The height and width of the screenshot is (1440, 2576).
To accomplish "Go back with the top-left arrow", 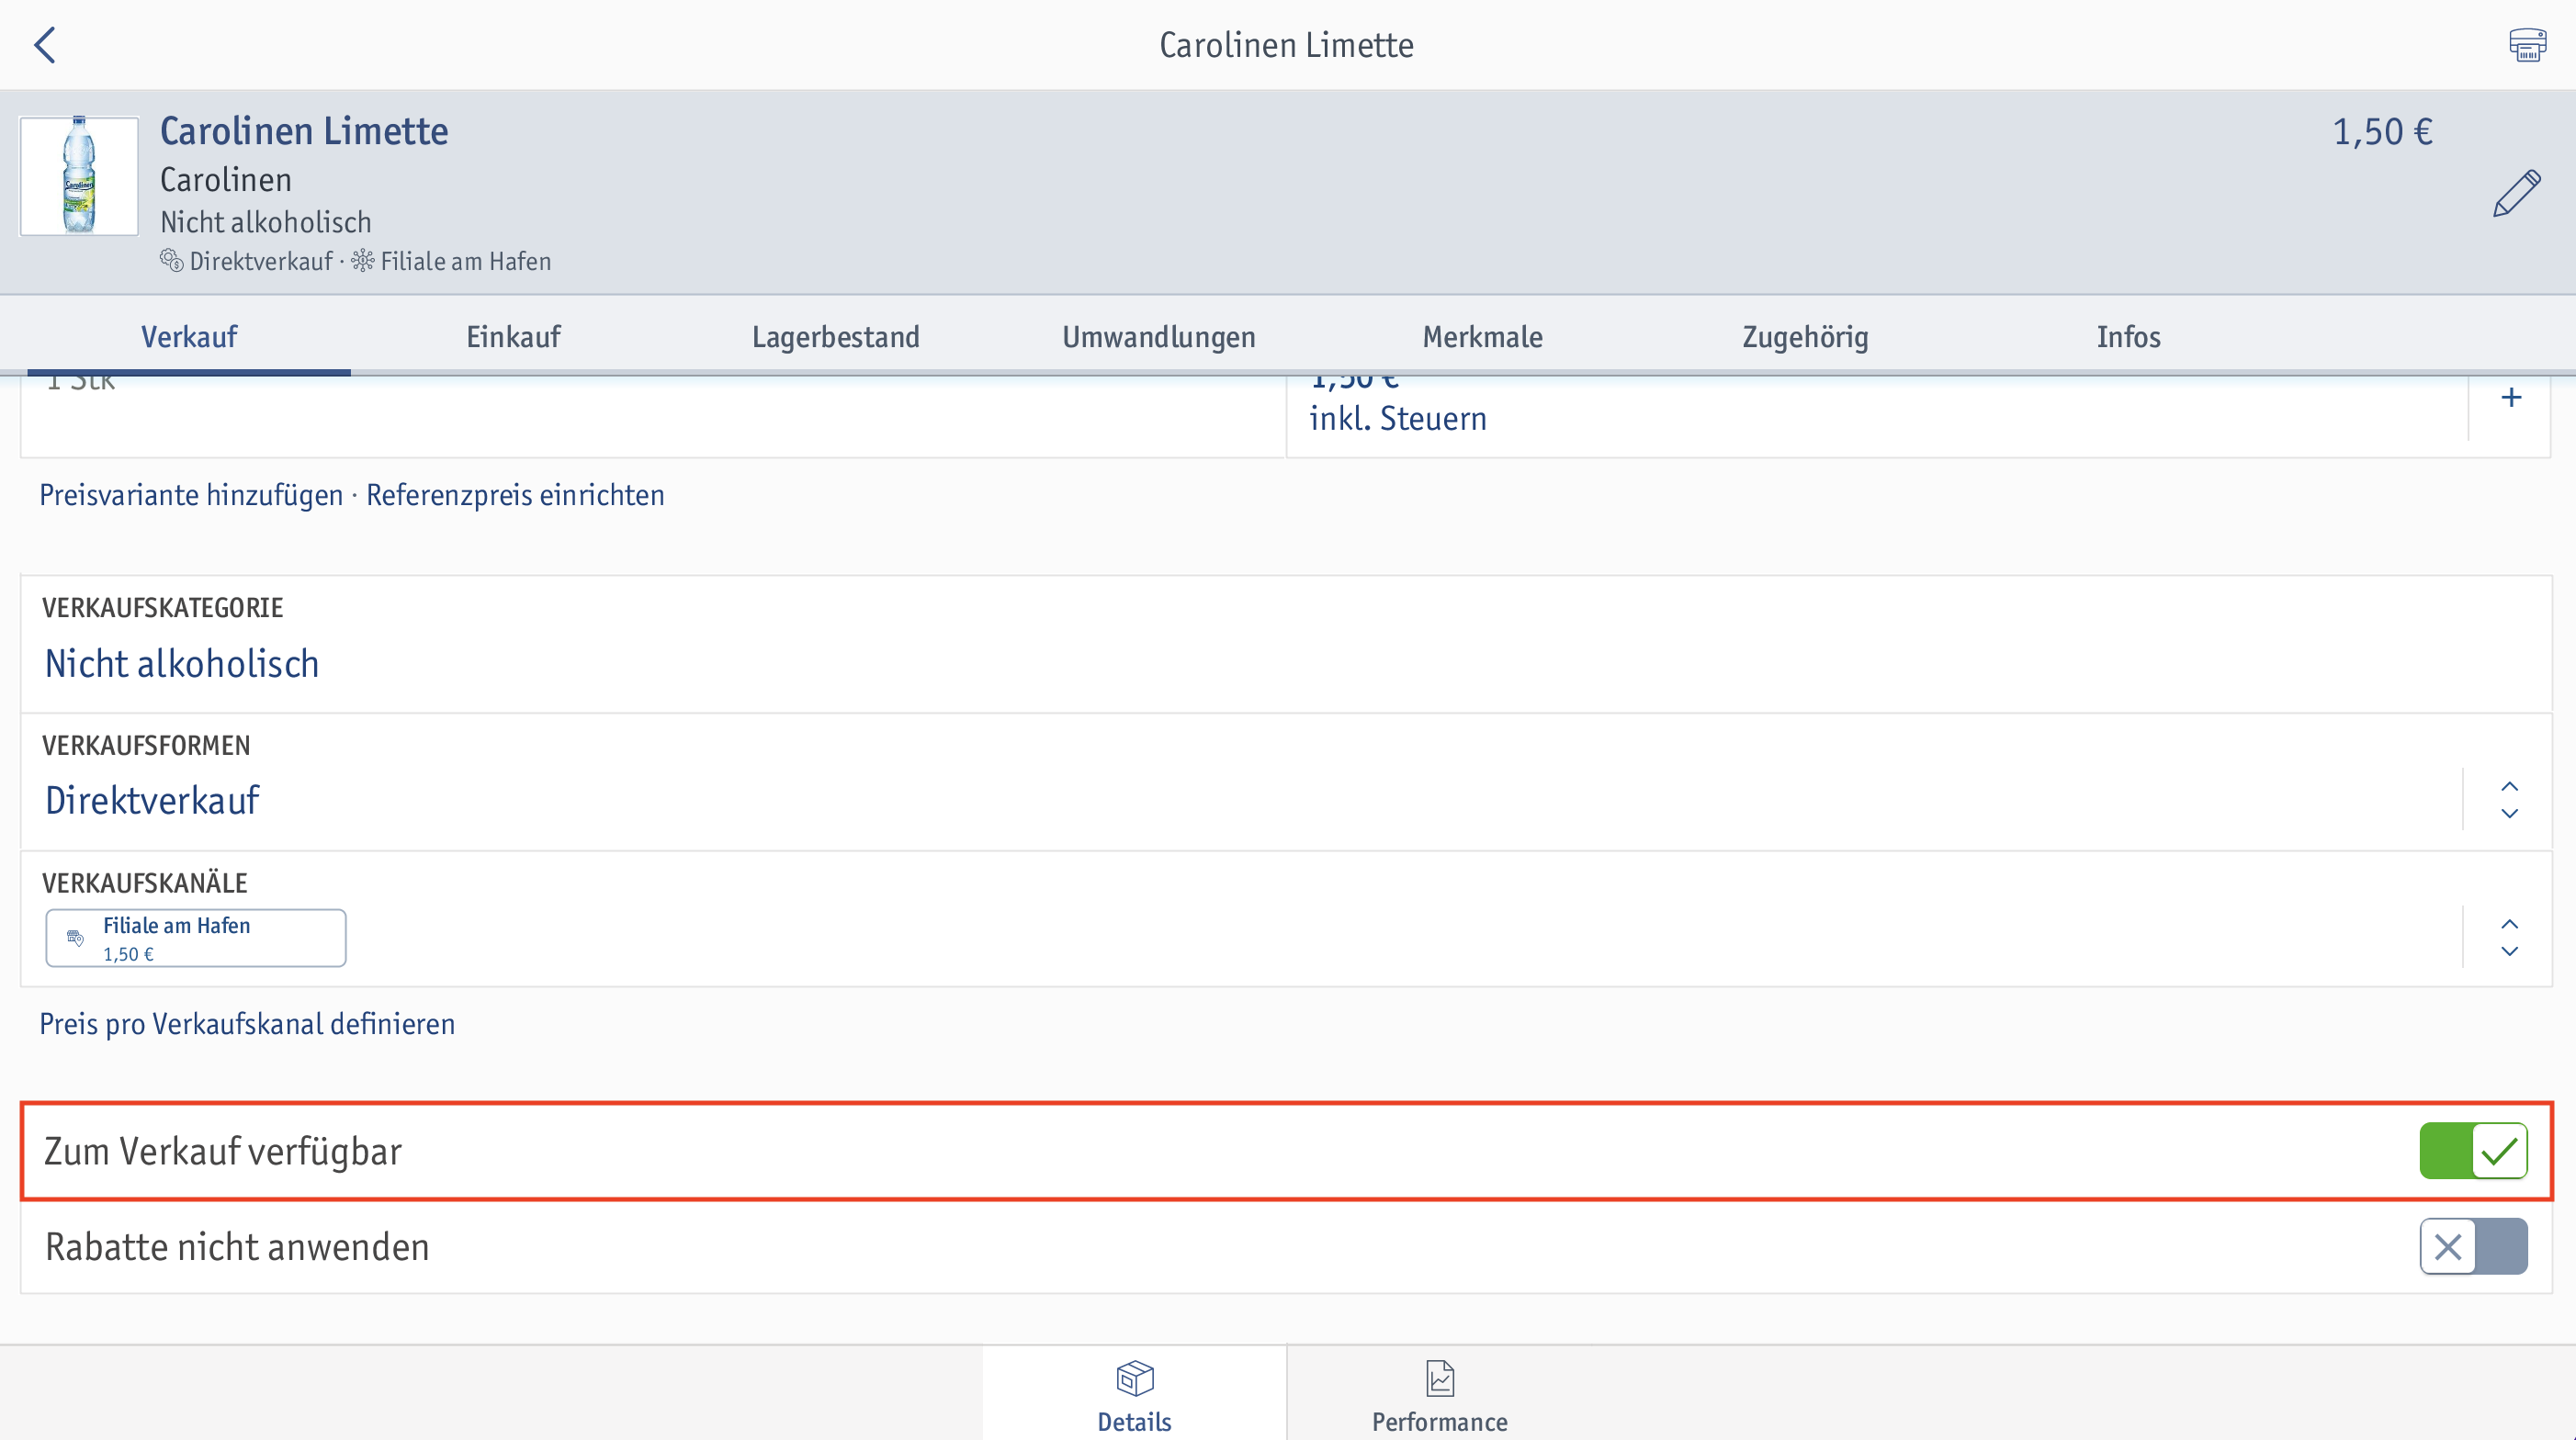I will (45, 45).
